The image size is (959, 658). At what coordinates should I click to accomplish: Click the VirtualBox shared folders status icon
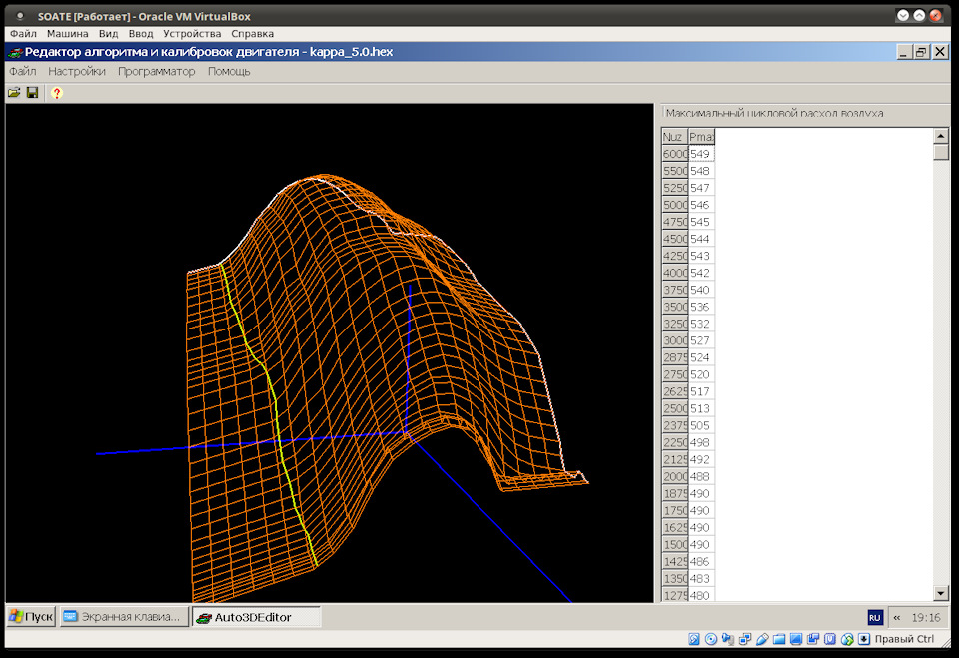coord(779,639)
